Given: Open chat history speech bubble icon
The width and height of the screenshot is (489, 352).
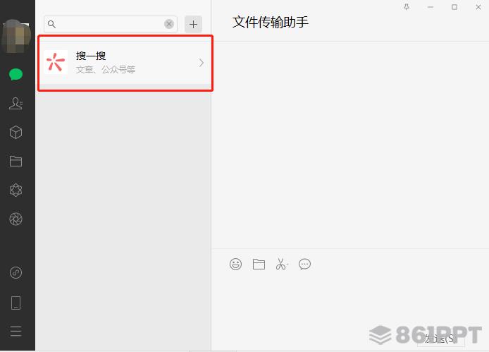Looking at the screenshot, I should pos(304,265).
